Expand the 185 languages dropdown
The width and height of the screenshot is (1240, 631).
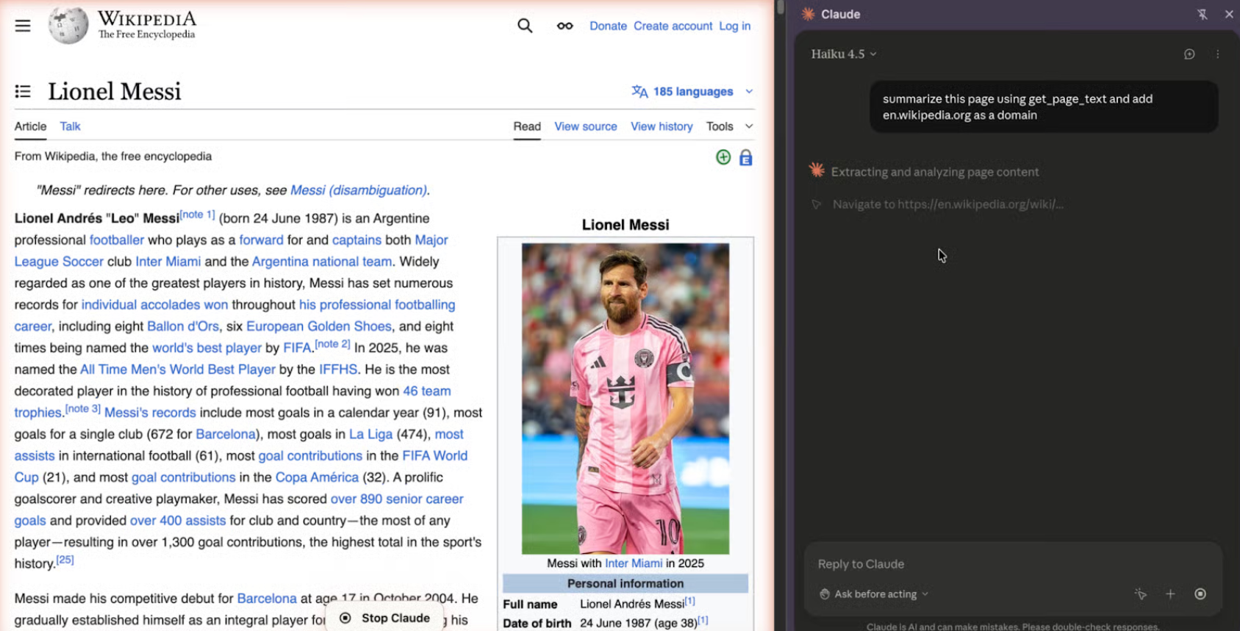(692, 91)
